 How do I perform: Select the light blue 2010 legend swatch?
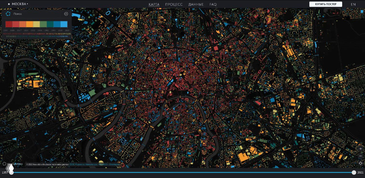(x=64, y=24)
